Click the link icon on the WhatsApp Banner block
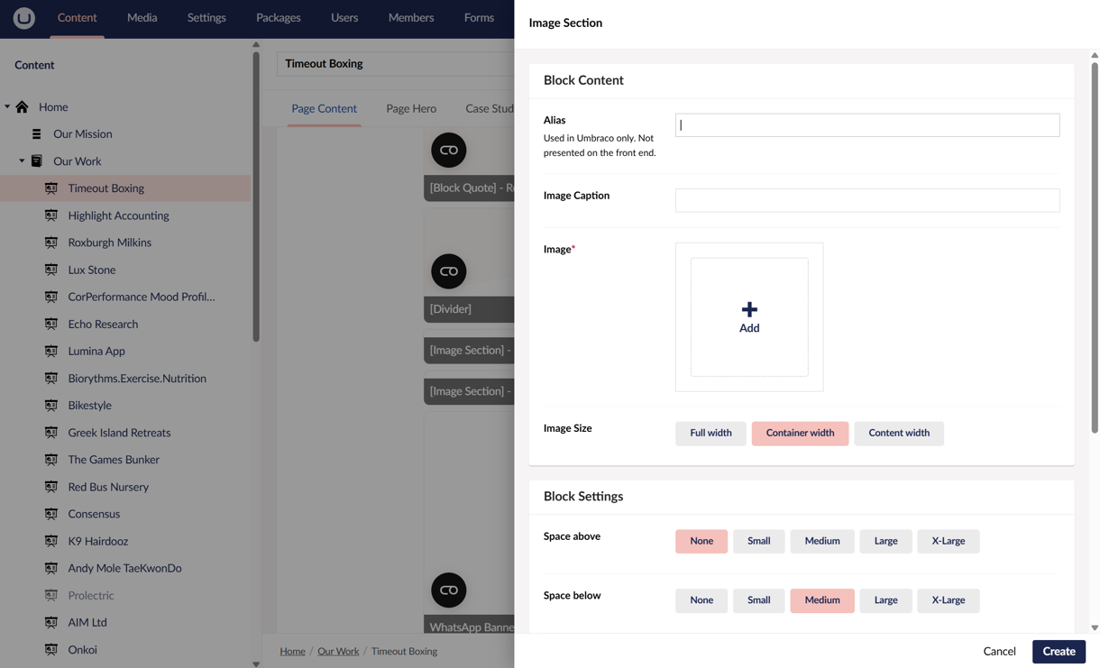Image resolution: width=1100 pixels, height=668 pixels. coord(448,589)
